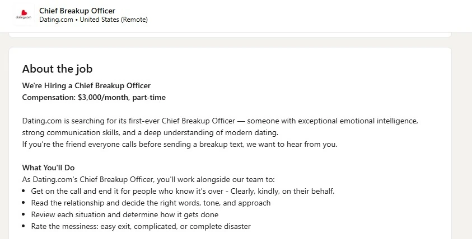Image resolution: width=472 pixels, height=239 pixels.
Task: Open the Dating.com company name in header
Action: pyautogui.click(x=56, y=20)
